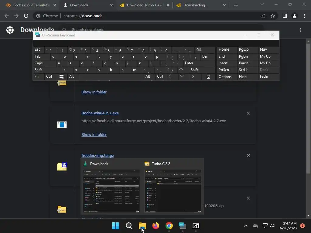Click the Help key on the keyboard
Viewport: 311px width, 233px height.
point(247,77)
